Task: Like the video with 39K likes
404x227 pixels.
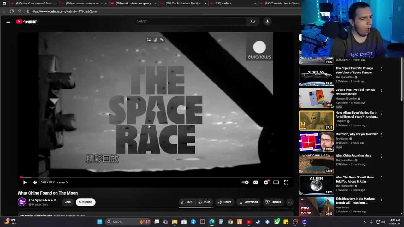Action: click(x=187, y=202)
